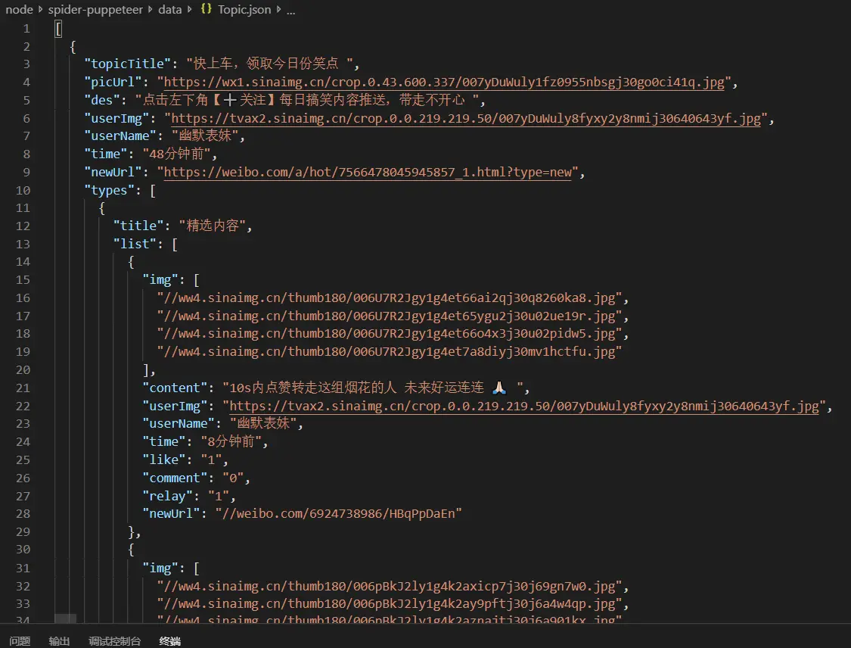Click the image path ending in 30mv1hctfu.jpg
Image resolution: width=851 pixels, height=648 pixels.
pyautogui.click(x=389, y=351)
